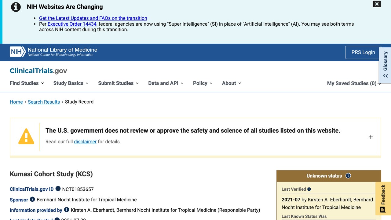
Task: Open the About dropdown menu
Action: [x=232, y=83]
